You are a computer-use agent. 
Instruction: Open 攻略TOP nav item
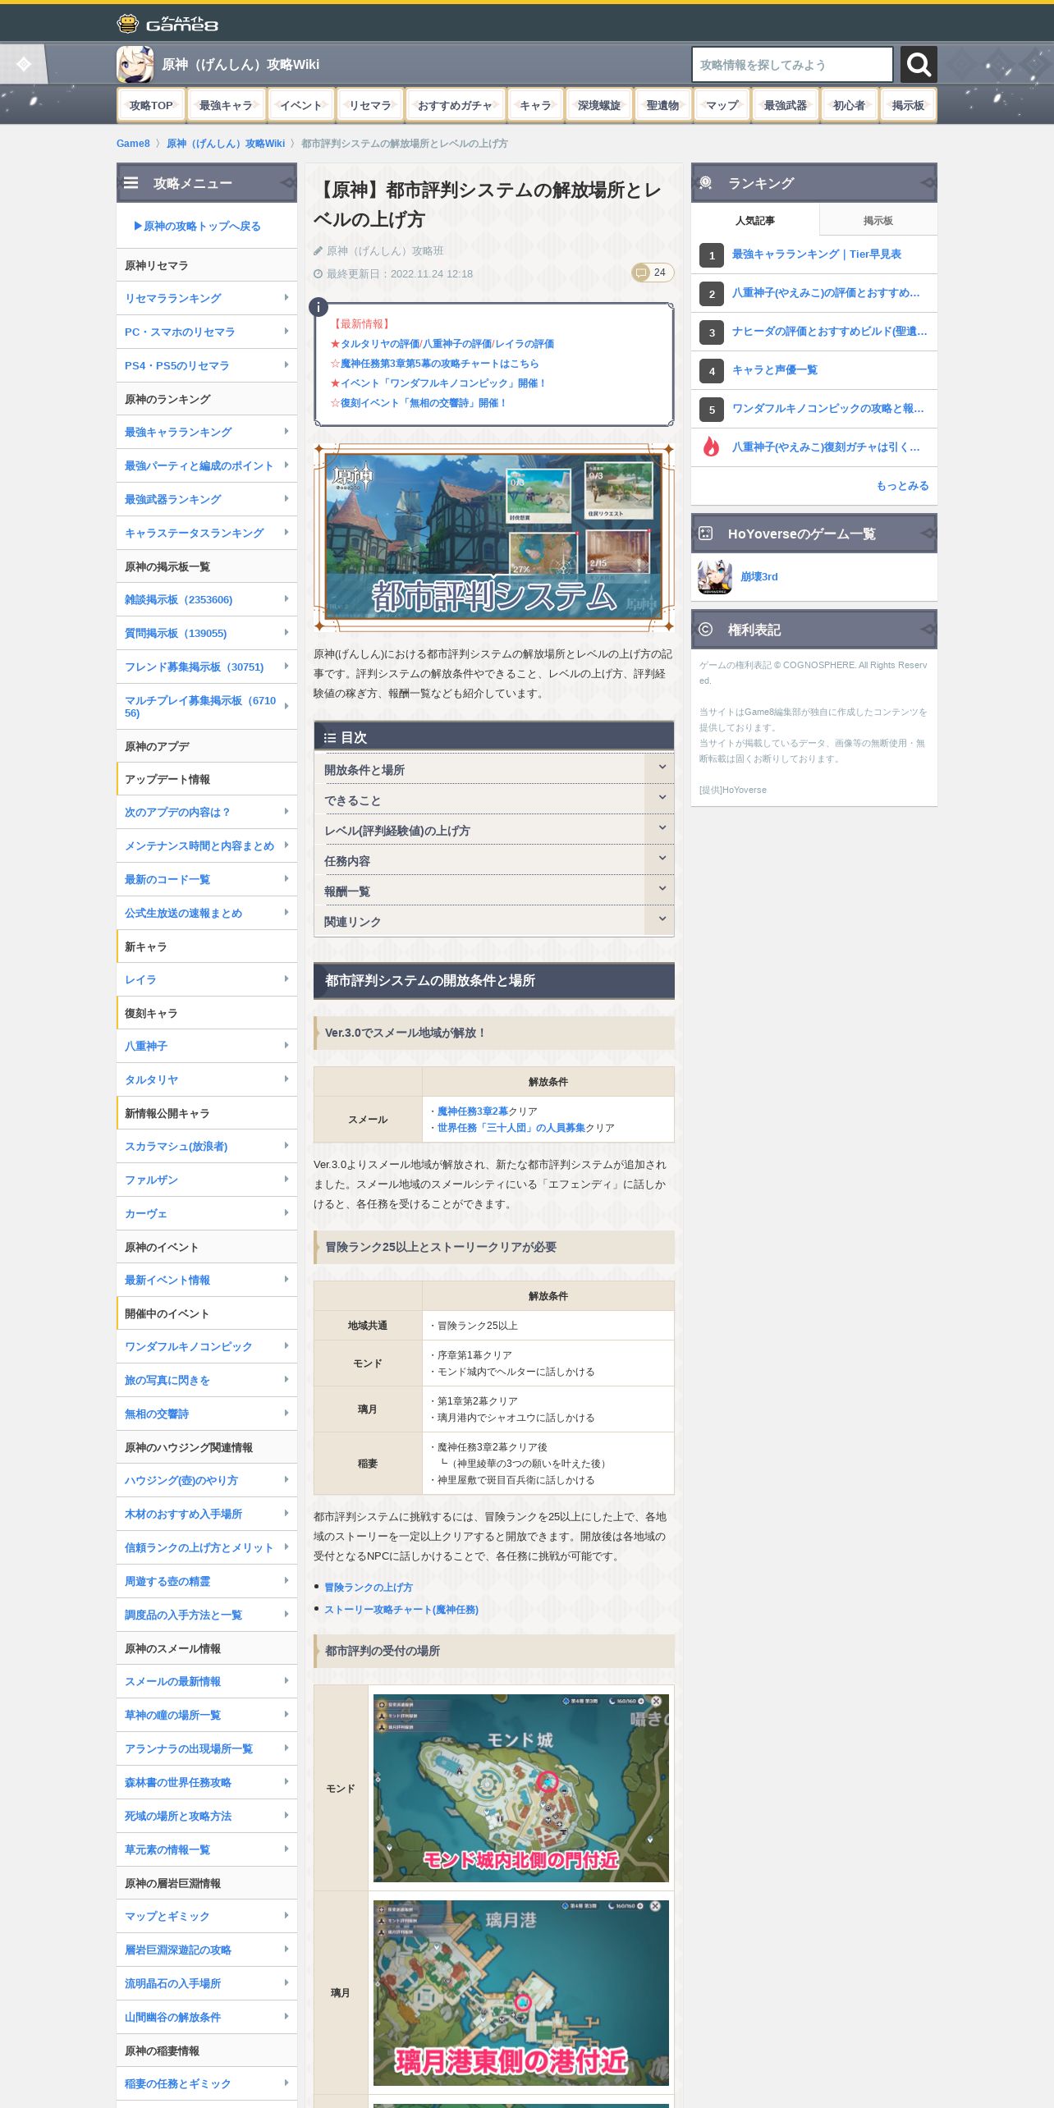coord(151,105)
